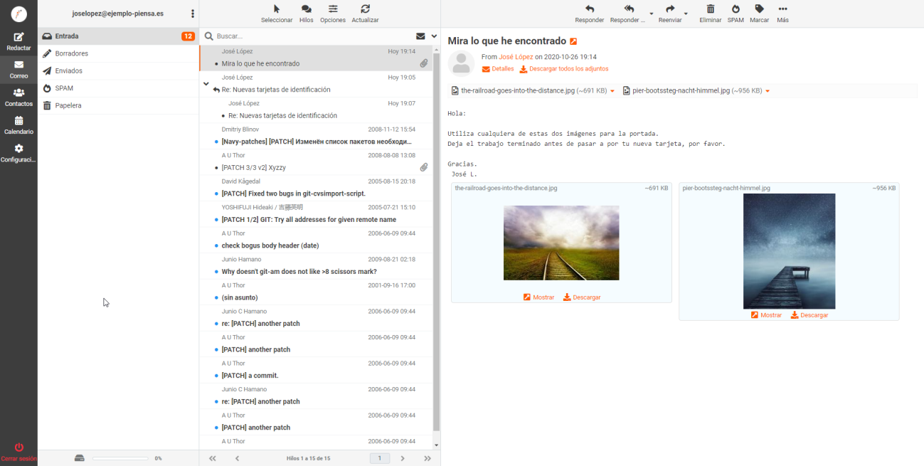This screenshot has height=466, width=924.
Task: Select the Borradores folder
Action: coord(71,53)
